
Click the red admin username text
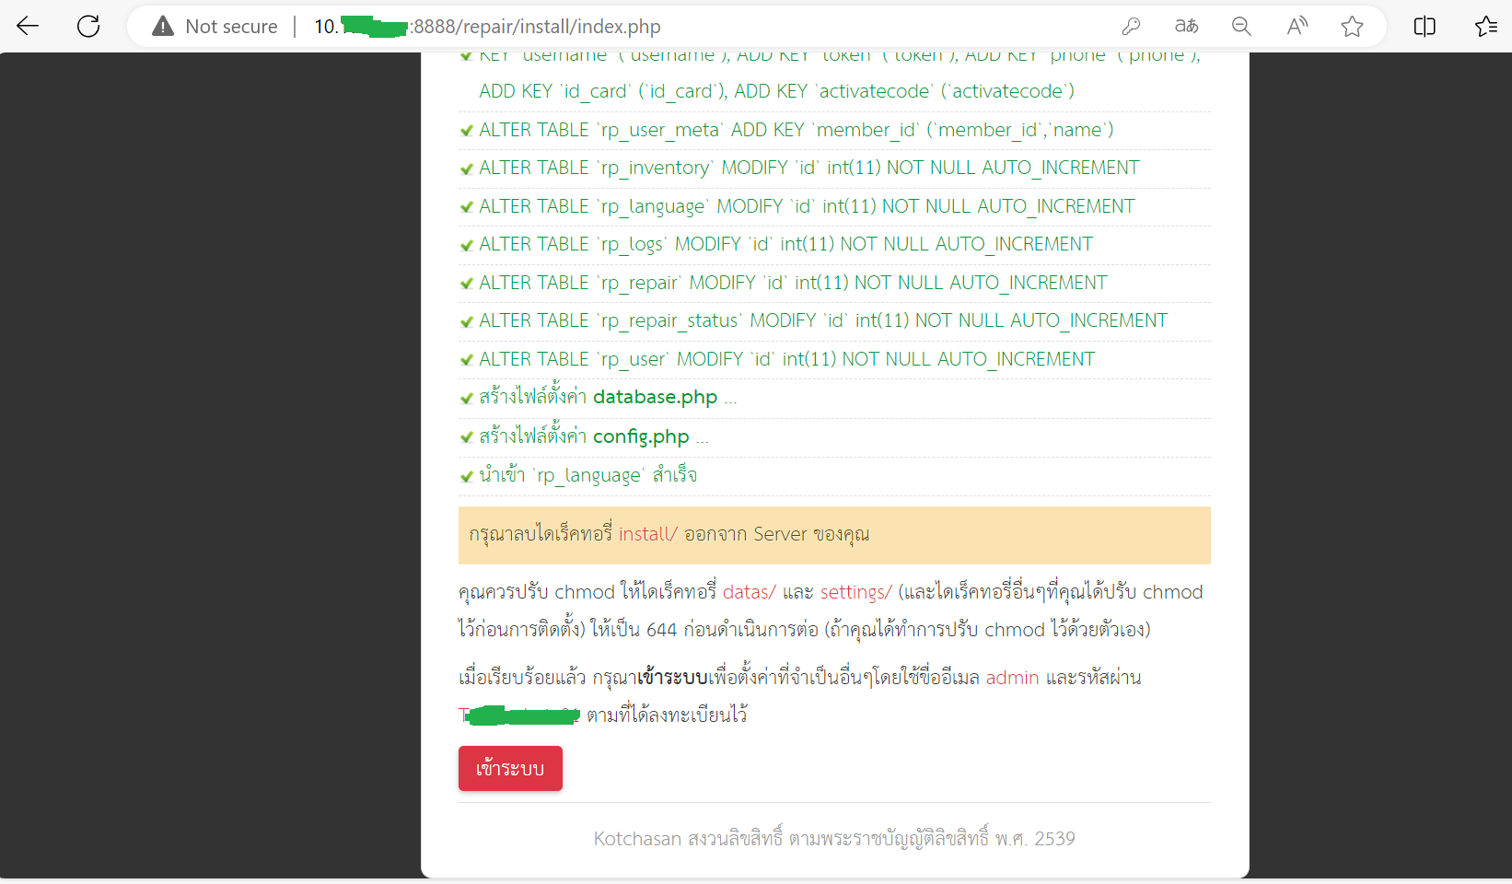click(1012, 678)
